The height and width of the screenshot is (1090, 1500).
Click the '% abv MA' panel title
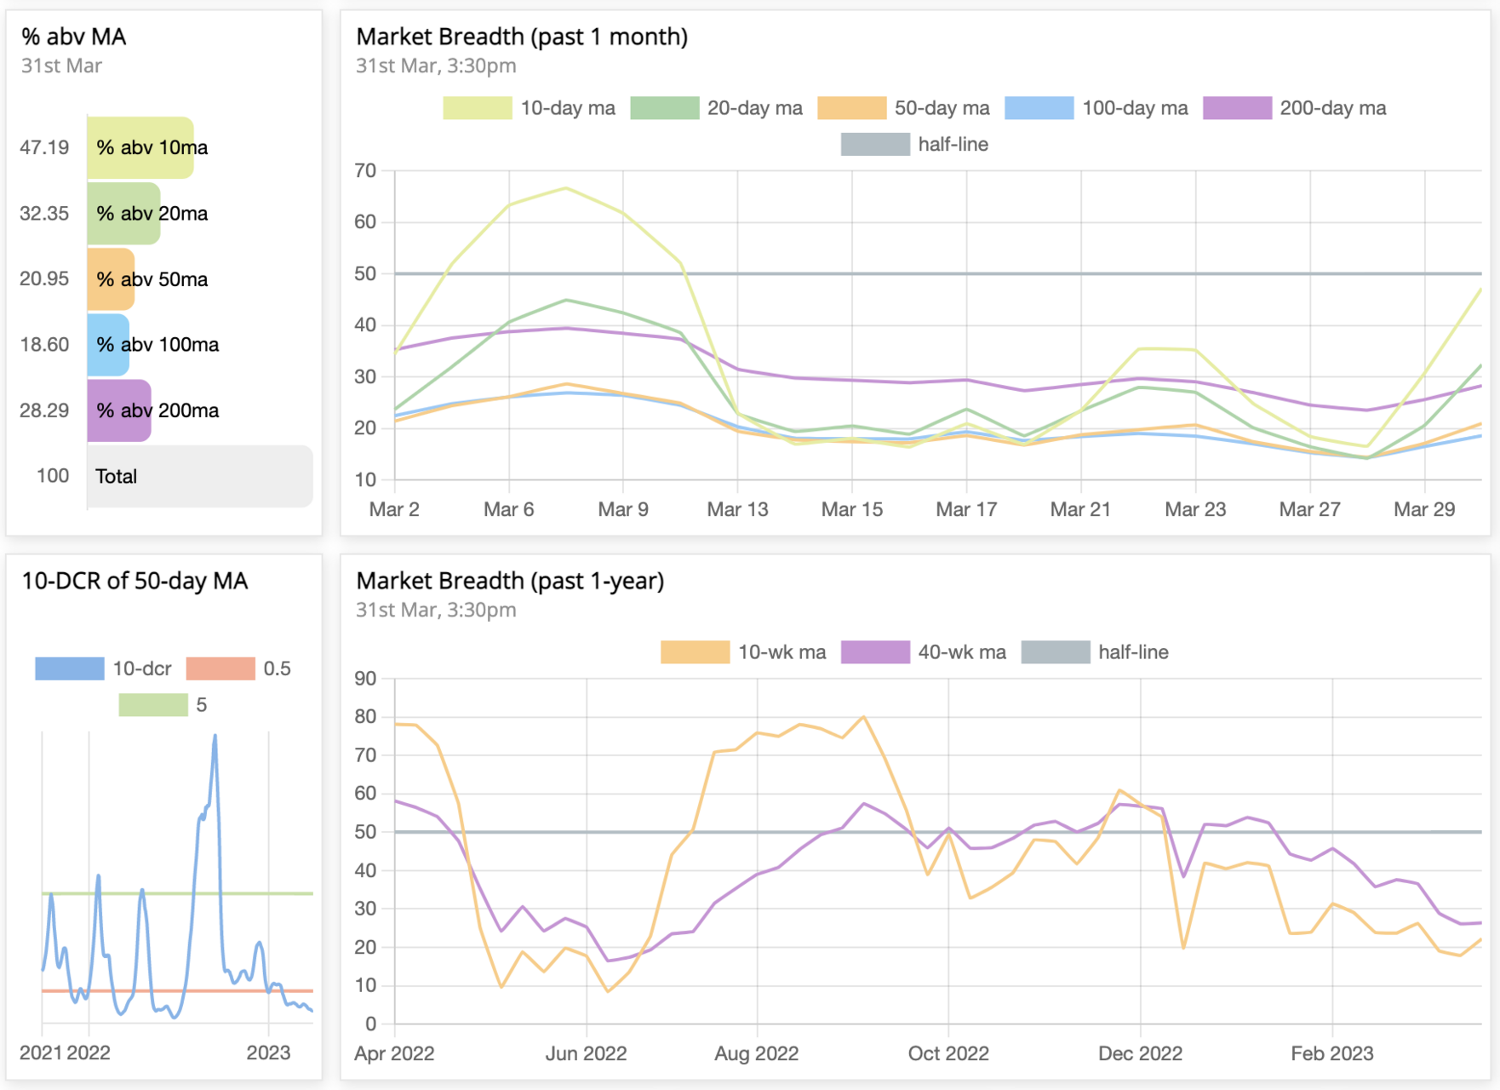pos(74,37)
